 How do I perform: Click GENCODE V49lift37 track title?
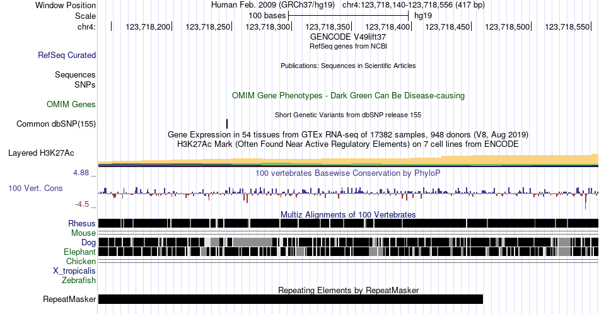point(348,37)
